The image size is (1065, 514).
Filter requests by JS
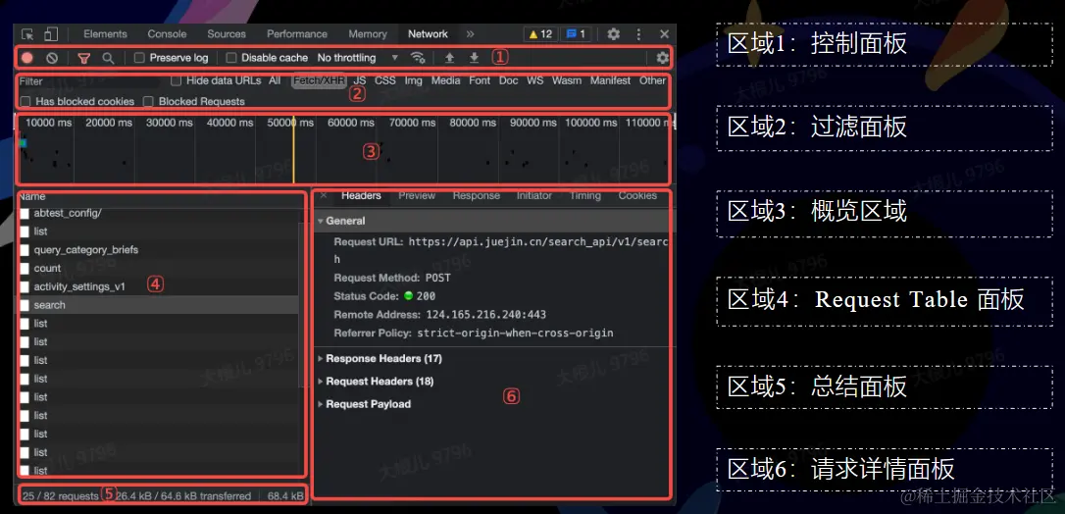(360, 80)
